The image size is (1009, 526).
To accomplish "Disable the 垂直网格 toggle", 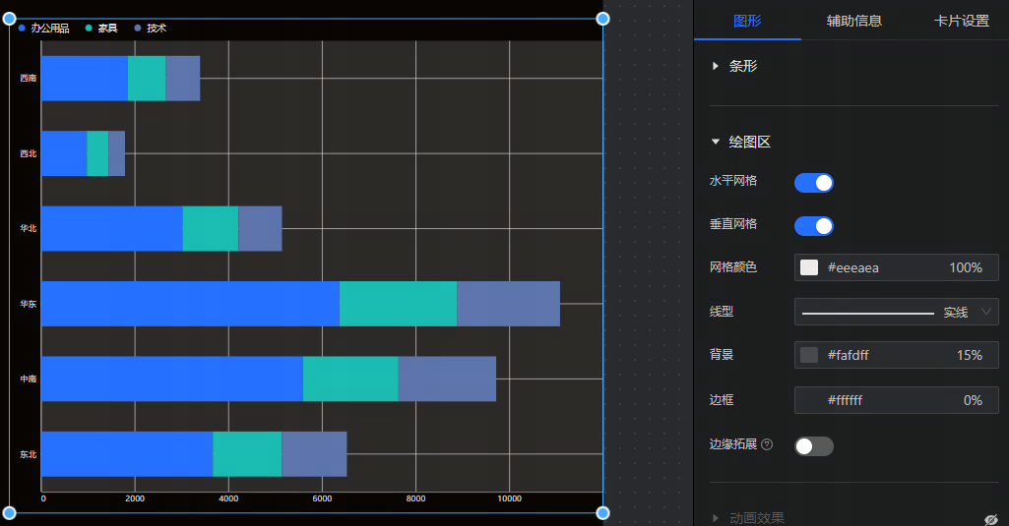I will tap(813, 226).
